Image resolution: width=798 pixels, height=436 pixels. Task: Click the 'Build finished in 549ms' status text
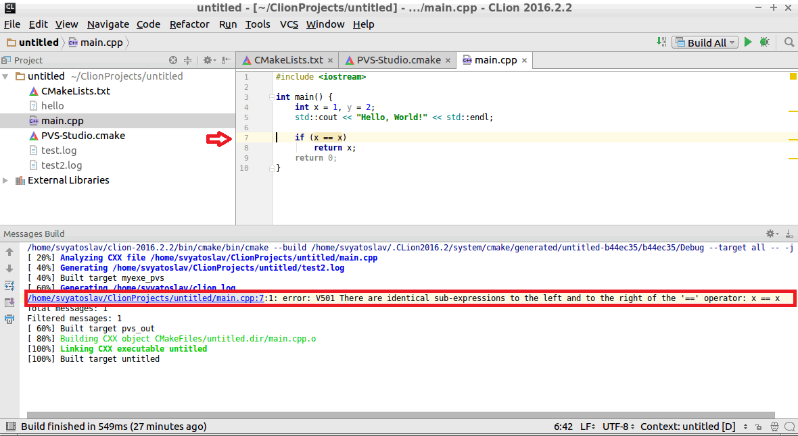(x=114, y=427)
